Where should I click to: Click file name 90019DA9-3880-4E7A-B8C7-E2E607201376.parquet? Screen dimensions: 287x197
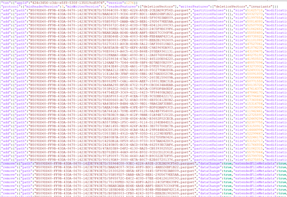(145, 160)
